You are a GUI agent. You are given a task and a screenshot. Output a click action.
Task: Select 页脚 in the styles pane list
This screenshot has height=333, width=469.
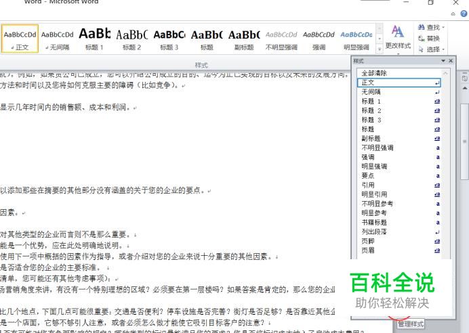coord(399,241)
